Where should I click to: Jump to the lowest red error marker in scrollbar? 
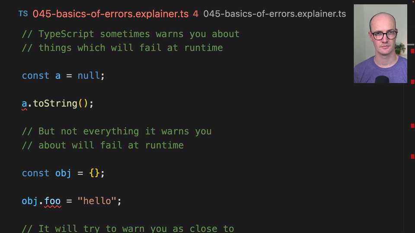pos(412,157)
